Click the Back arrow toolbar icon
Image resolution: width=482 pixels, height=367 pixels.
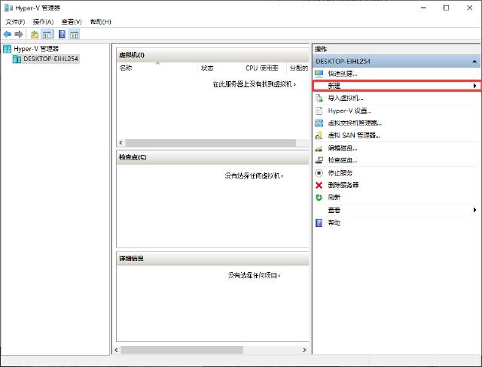point(7,35)
